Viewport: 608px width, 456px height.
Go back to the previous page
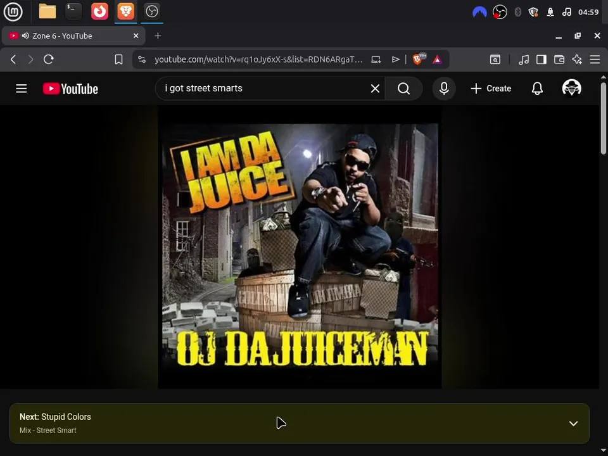click(x=13, y=60)
